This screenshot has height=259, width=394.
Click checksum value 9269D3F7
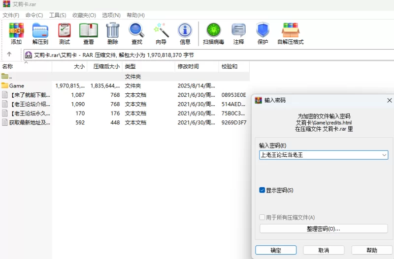point(233,122)
